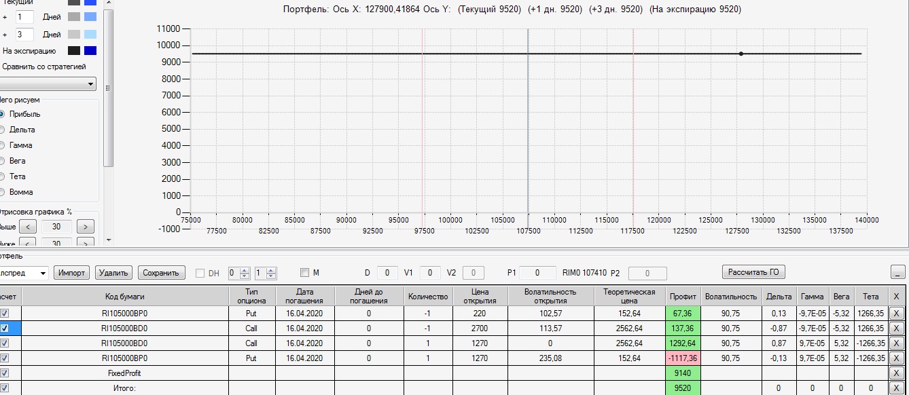
Task: Click the P1 input field
Action: 538,273
